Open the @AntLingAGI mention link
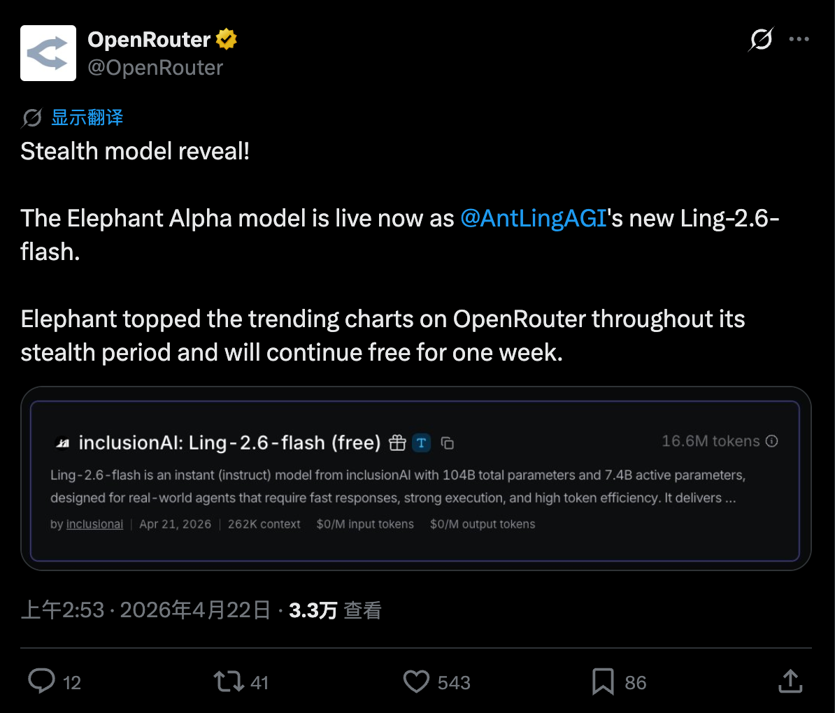This screenshot has width=835, height=713. pos(533,219)
